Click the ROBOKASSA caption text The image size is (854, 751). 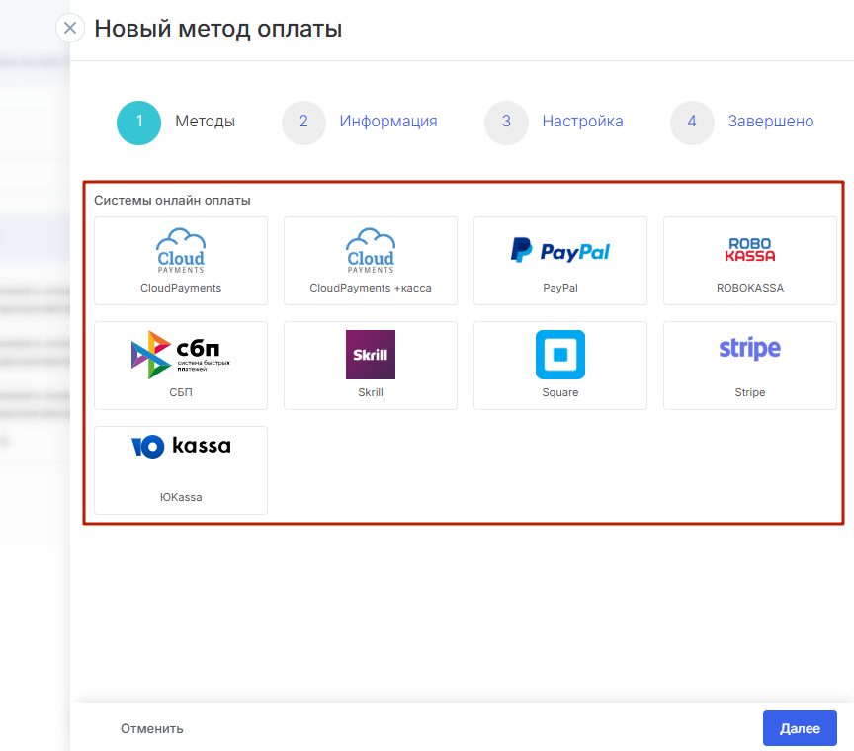coord(749,288)
